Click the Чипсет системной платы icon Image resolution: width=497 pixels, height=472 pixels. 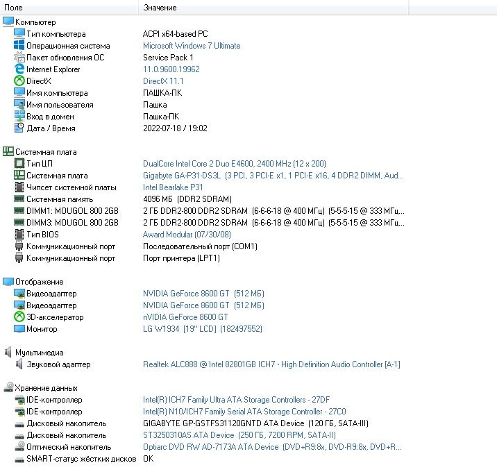pos(19,187)
